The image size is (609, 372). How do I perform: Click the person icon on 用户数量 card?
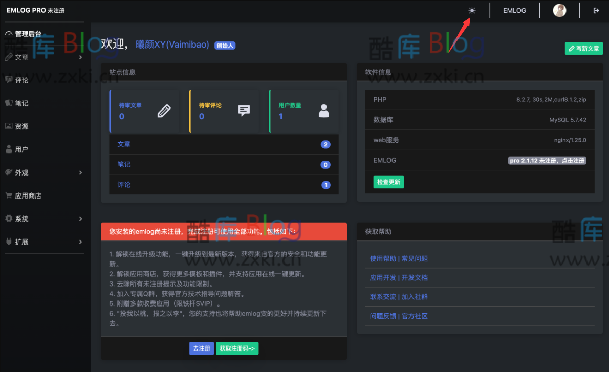point(323,110)
